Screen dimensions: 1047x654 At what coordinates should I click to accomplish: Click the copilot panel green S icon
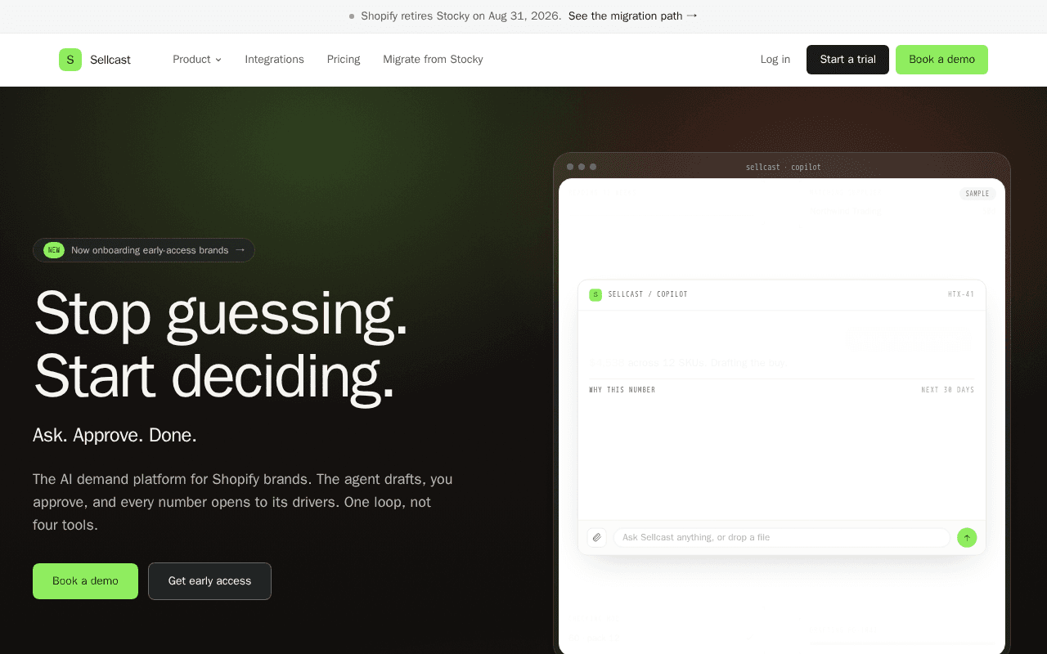click(x=595, y=294)
